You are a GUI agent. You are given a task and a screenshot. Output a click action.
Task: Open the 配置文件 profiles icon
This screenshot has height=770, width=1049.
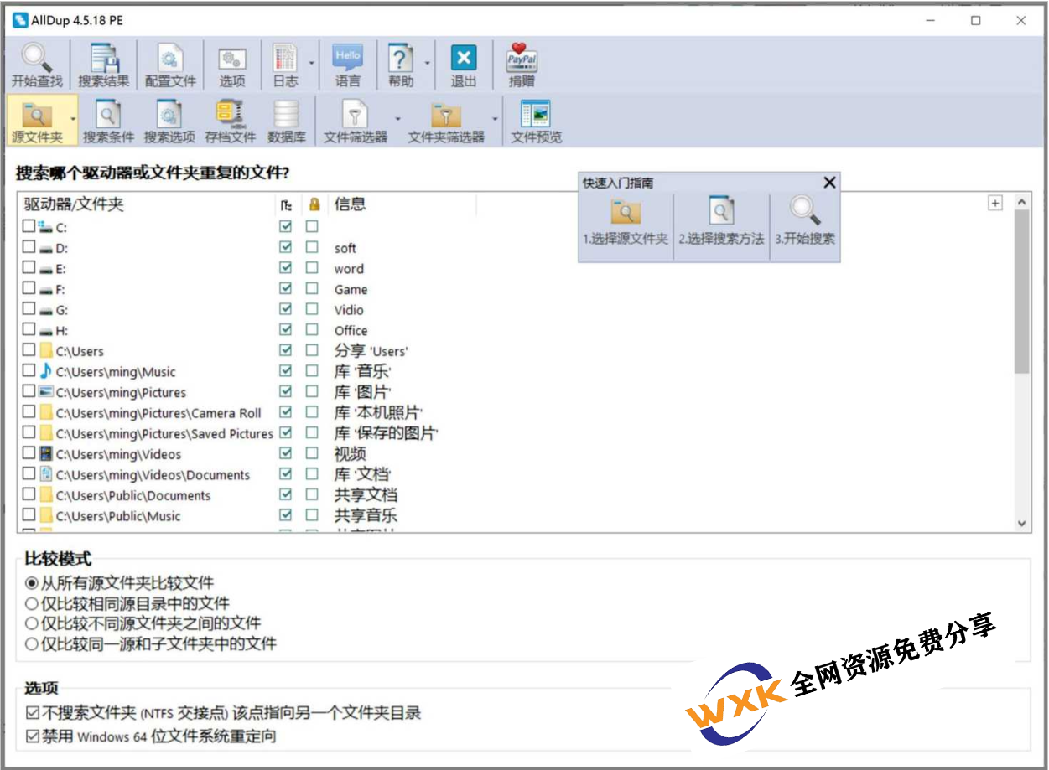[x=170, y=65]
